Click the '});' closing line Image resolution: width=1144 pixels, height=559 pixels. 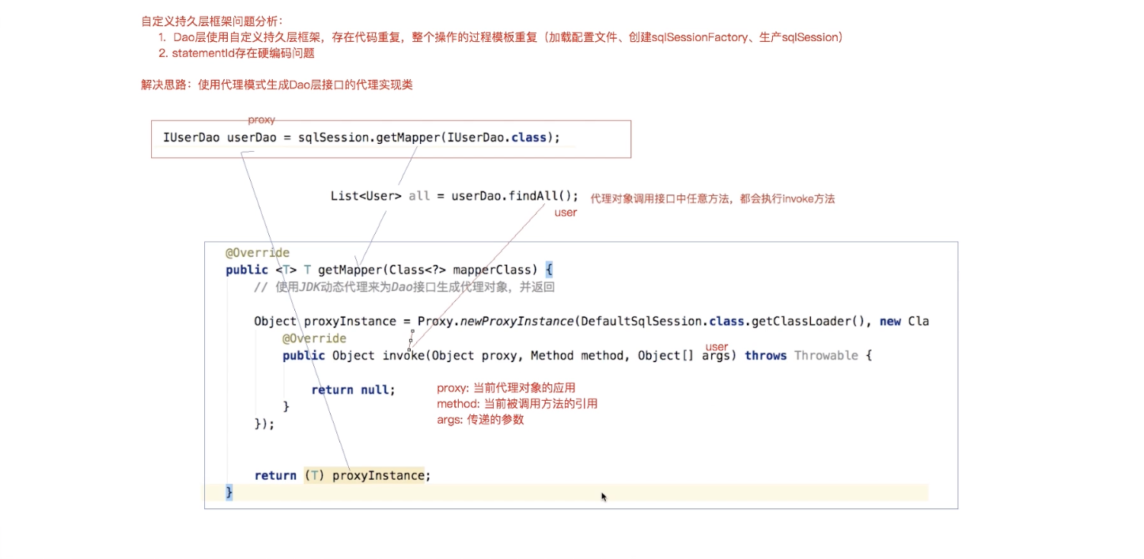[264, 424]
